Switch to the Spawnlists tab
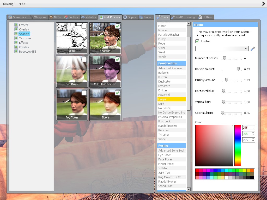Viewport: 267px width, 200px height. click(x=18, y=17)
